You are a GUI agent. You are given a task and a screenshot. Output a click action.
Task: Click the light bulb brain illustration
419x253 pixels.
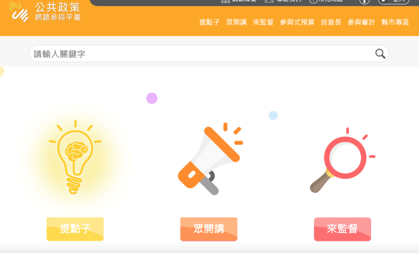pyautogui.click(x=75, y=157)
